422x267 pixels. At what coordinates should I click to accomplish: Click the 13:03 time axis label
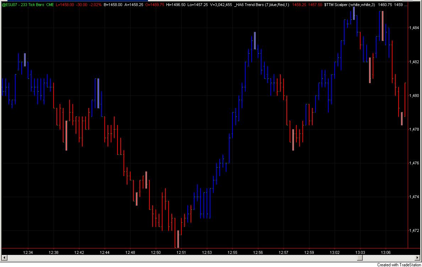click(360, 252)
